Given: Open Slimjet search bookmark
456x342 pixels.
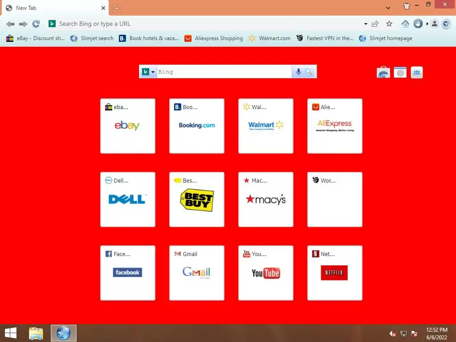Looking at the screenshot, I should 92,38.
